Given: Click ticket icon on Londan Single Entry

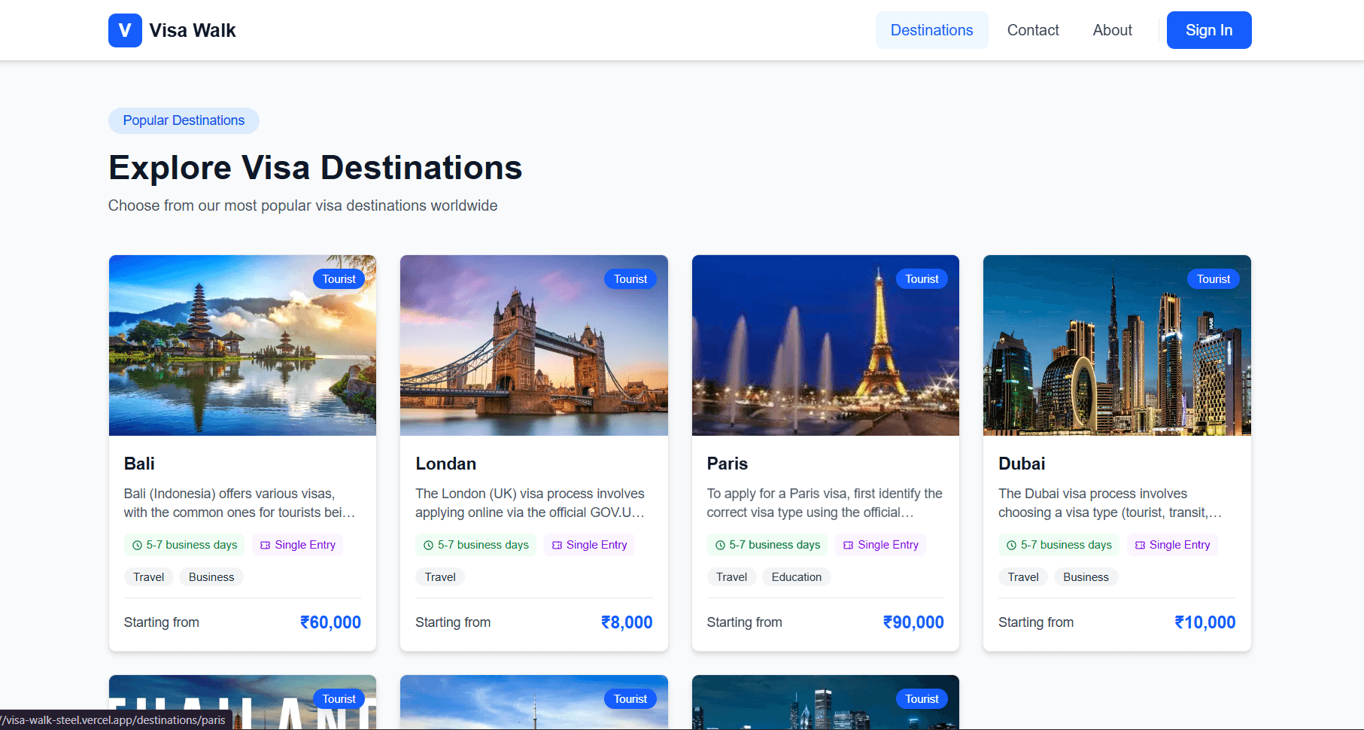Looking at the screenshot, I should click(557, 546).
